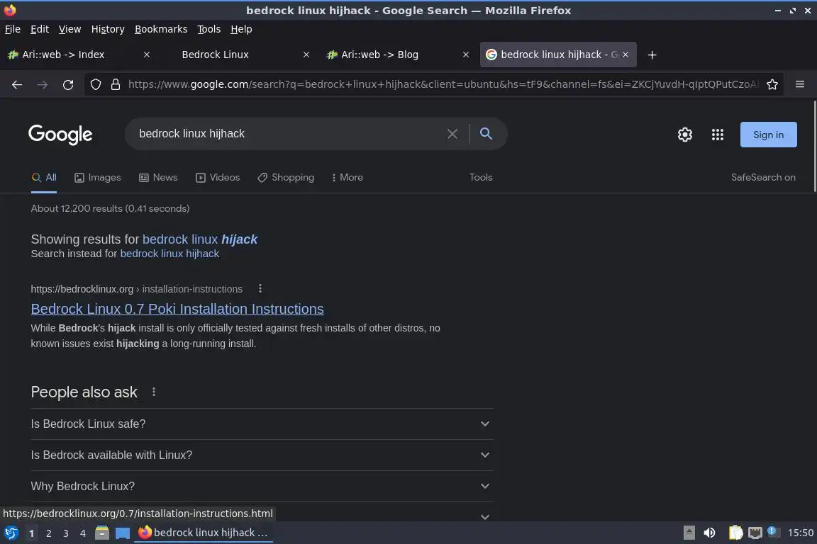Click the Google logo
Image resolution: width=817 pixels, height=544 pixels.
pos(60,135)
